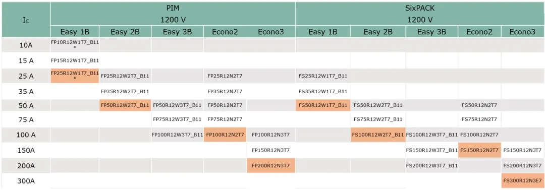Click highlighted FP25R12W1T7_B11 orange cell
The width and height of the screenshot is (545, 190).
point(75,76)
